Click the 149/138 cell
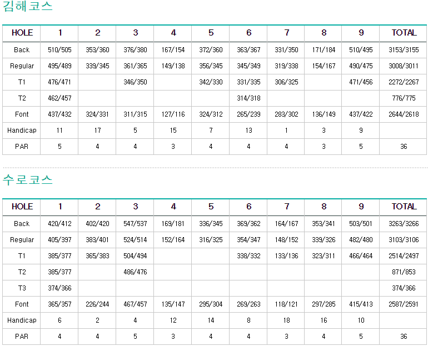 173,66
